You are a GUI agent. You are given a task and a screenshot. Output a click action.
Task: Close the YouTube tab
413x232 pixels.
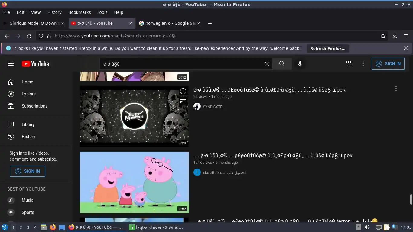click(131, 23)
